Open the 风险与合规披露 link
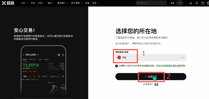 pos(163,66)
